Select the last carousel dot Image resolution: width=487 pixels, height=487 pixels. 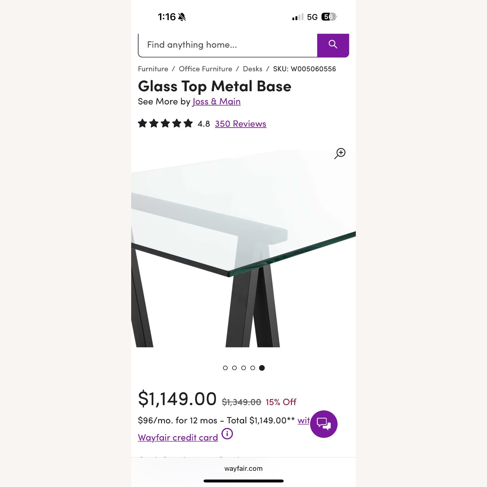pos(262,368)
